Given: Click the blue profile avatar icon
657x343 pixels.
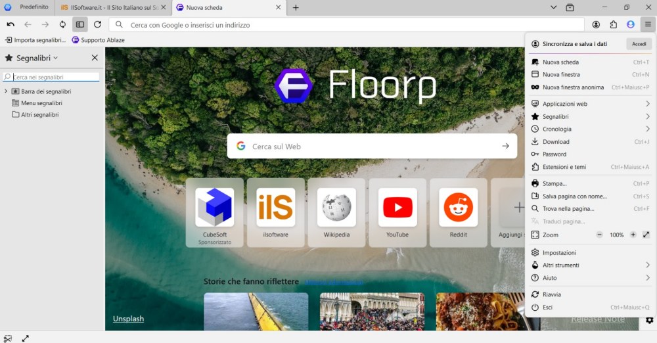Looking at the screenshot, I should click(x=631, y=25).
